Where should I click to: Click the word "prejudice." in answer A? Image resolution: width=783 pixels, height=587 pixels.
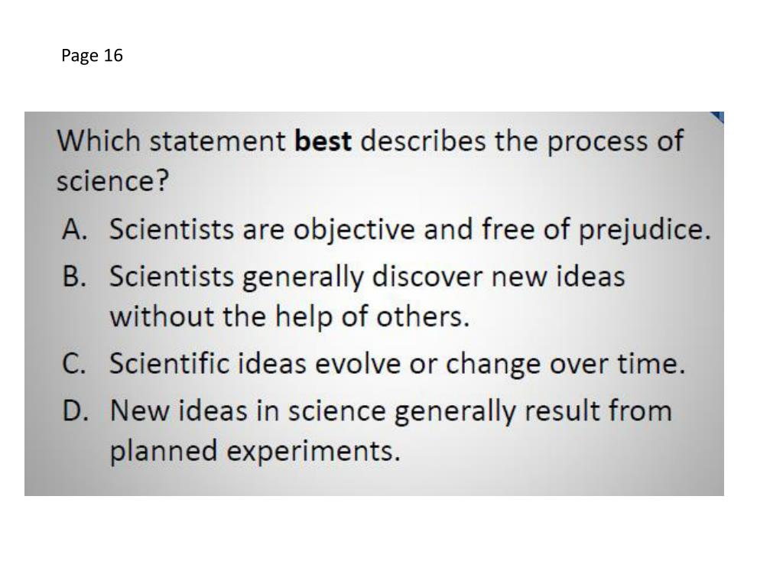coord(644,230)
